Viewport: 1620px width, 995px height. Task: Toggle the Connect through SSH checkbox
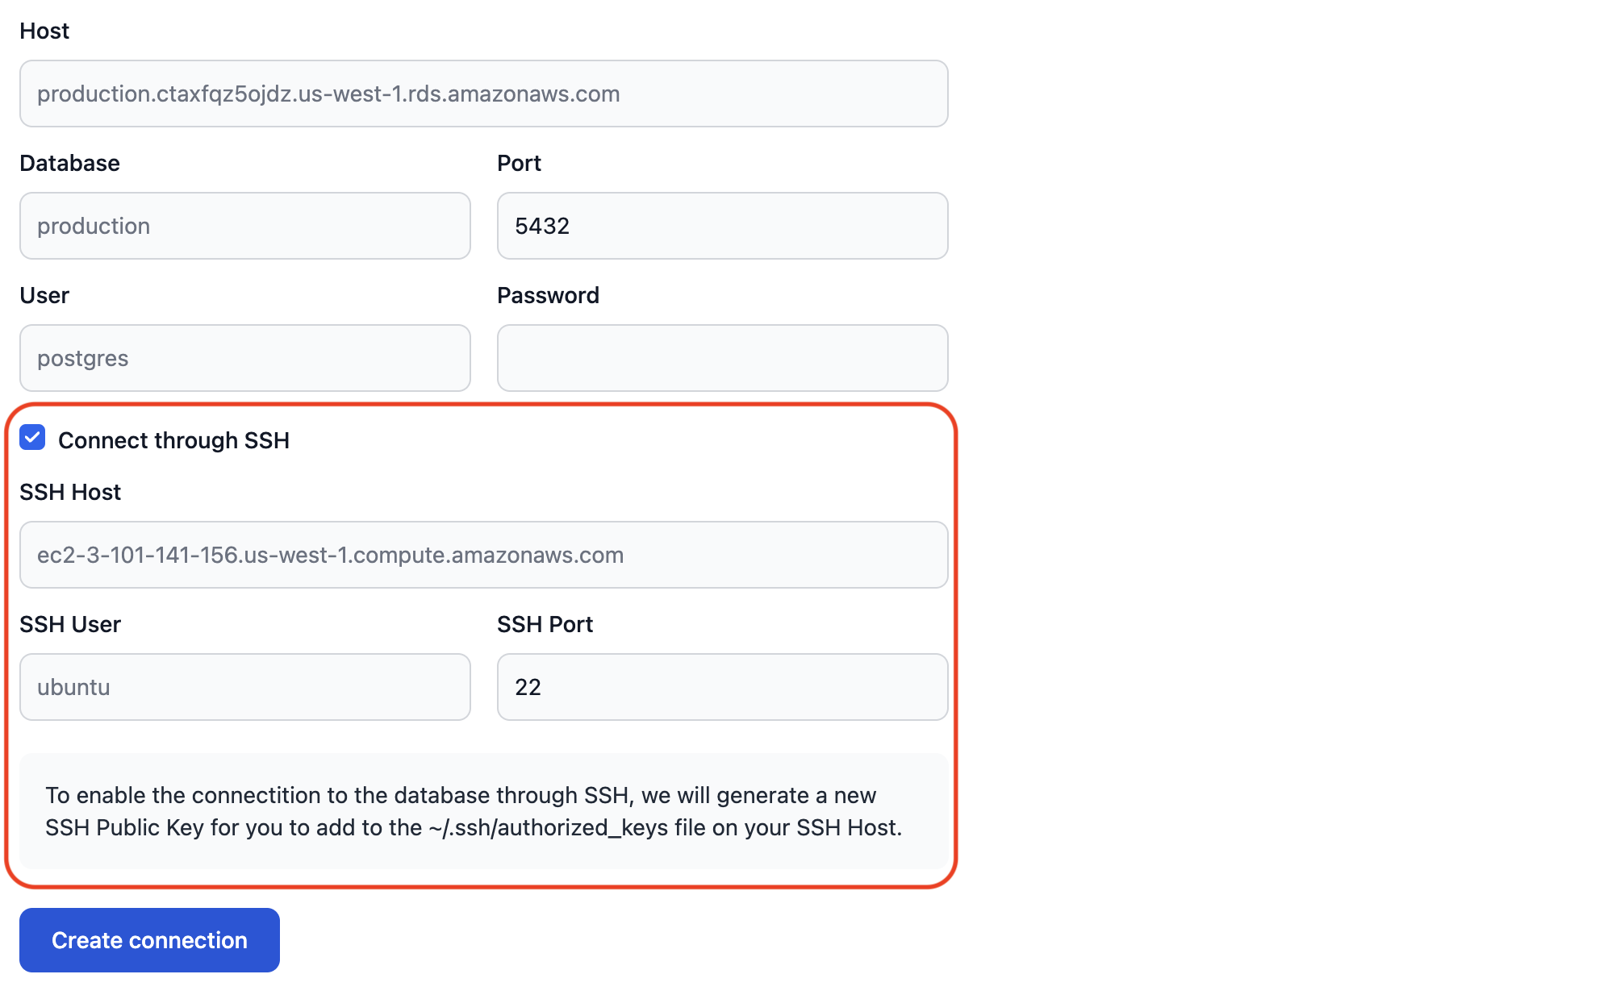[31, 439]
